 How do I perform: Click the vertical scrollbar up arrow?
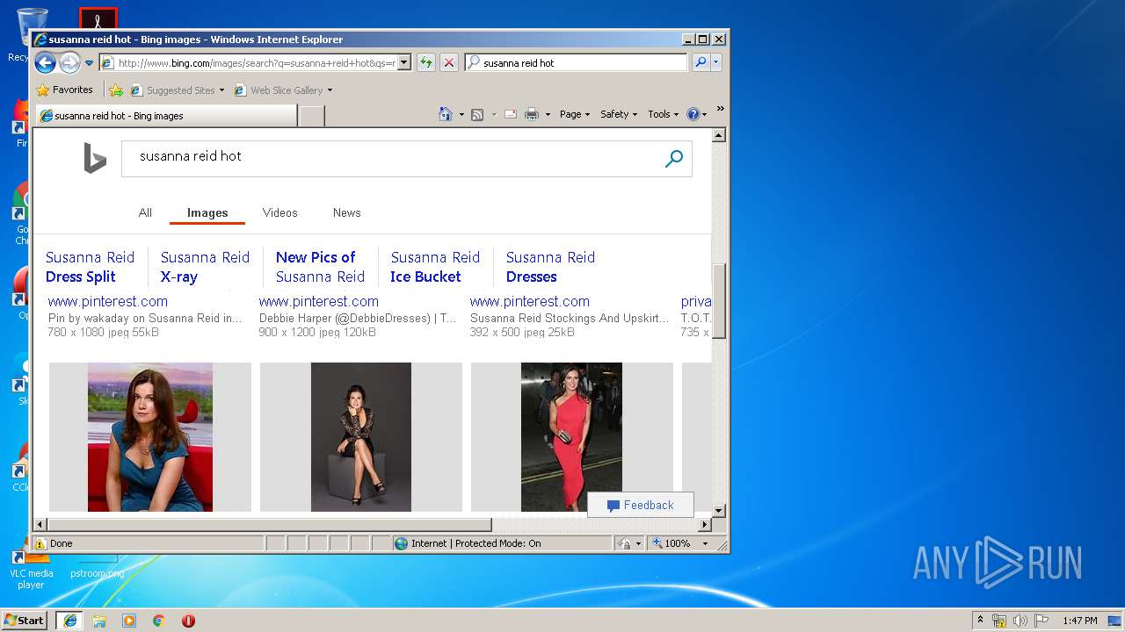[x=718, y=135]
